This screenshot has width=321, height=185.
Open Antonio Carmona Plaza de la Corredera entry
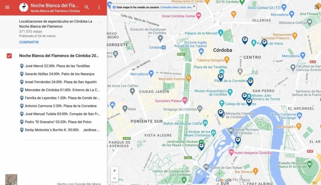(61, 106)
